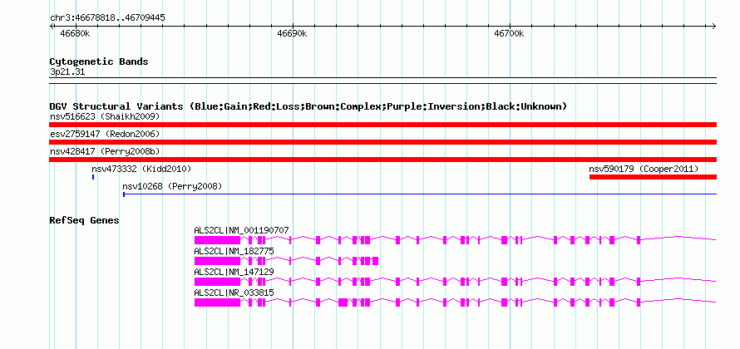Select the large first exon of NM_001190707
The width and height of the screenshot is (740, 349).
(x=218, y=240)
